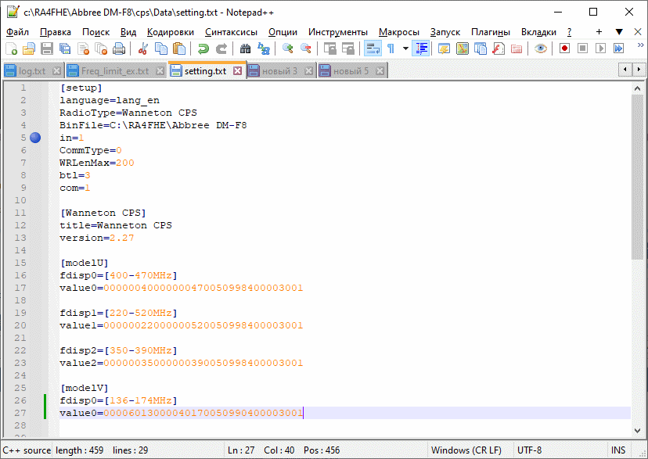Open Replace dialog toolbar icon
This screenshot has width=648, height=459.
coord(263,48)
